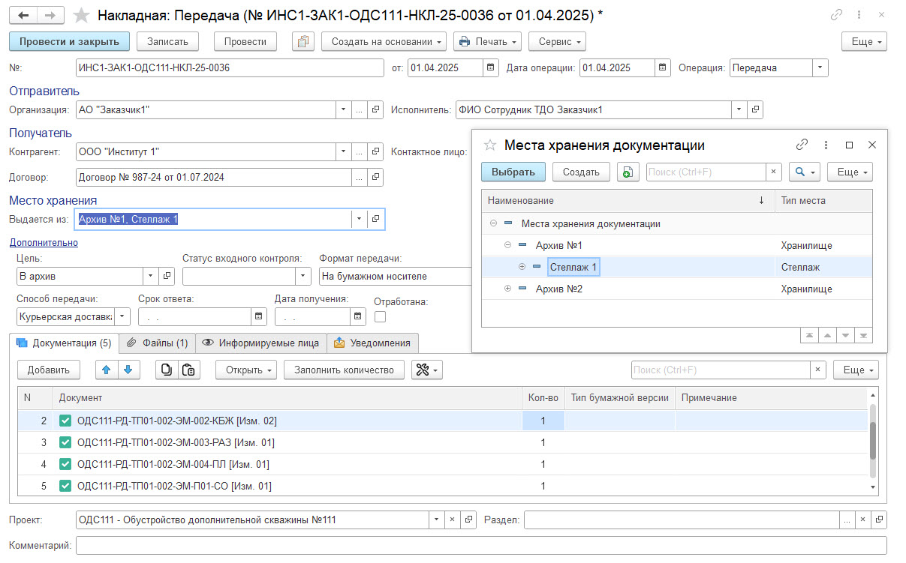Screen dimensions: 906x563
Task: Click the favorites star next to invoice title
Action: [83, 15]
